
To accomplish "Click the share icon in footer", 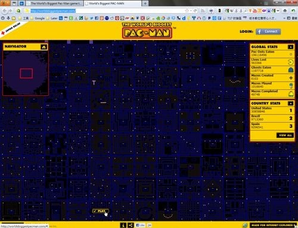I will (131, 225).
